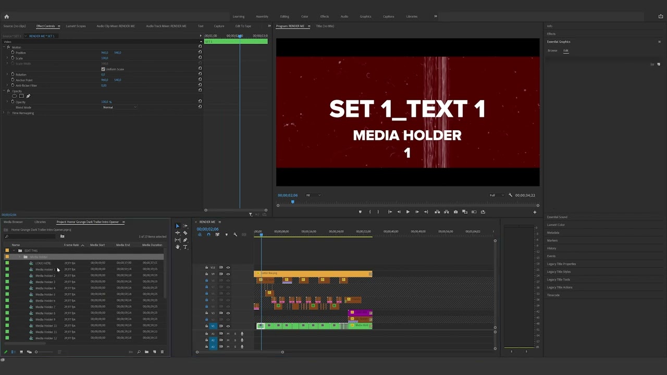
Task: Collapse the EDIT THIS bin
Action: (x=13, y=251)
